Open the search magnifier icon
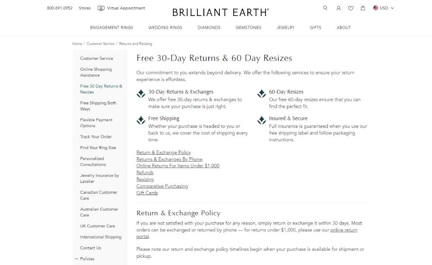This screenshot has width=432, height=265. (325, 8)
